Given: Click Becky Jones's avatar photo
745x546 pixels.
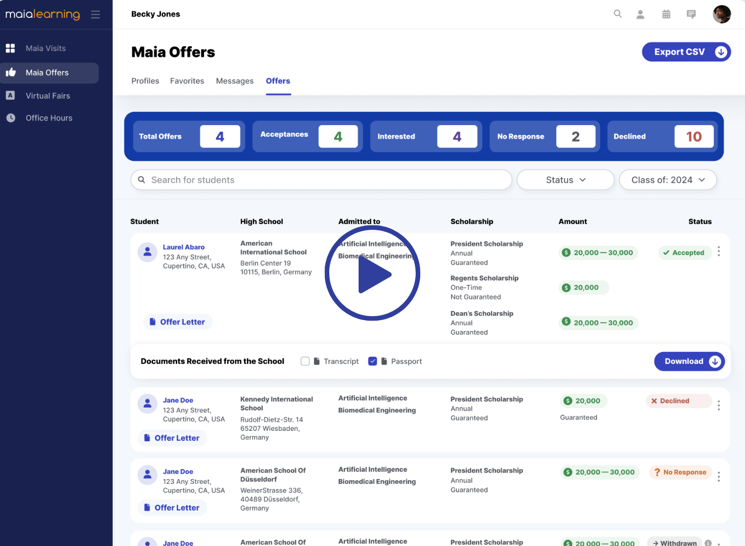Looking at the screenshot, I should pos(722,14).
